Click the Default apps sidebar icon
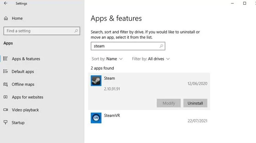 [6, 71]
